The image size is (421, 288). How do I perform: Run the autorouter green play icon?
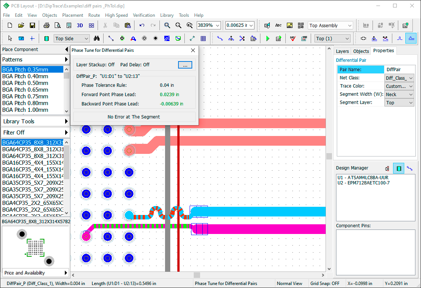click(268, 38)
